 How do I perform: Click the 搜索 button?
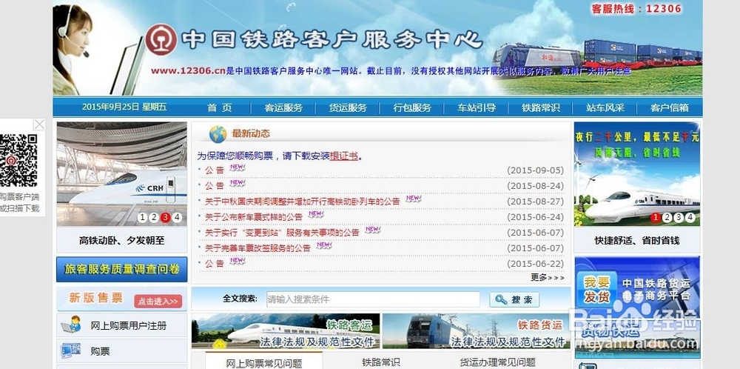[x=514, y=299]
